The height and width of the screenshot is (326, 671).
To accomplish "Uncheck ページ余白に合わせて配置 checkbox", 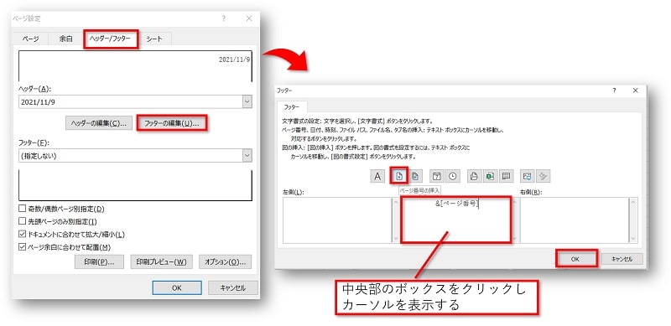I will click(x=23, y=247).
